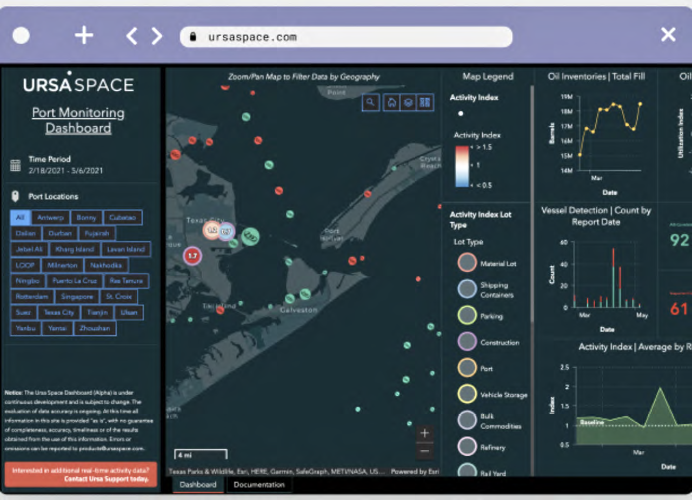This screenshot has width=692, height=500.
Task: Click the Construction legend circle
Action: (467, 342)
